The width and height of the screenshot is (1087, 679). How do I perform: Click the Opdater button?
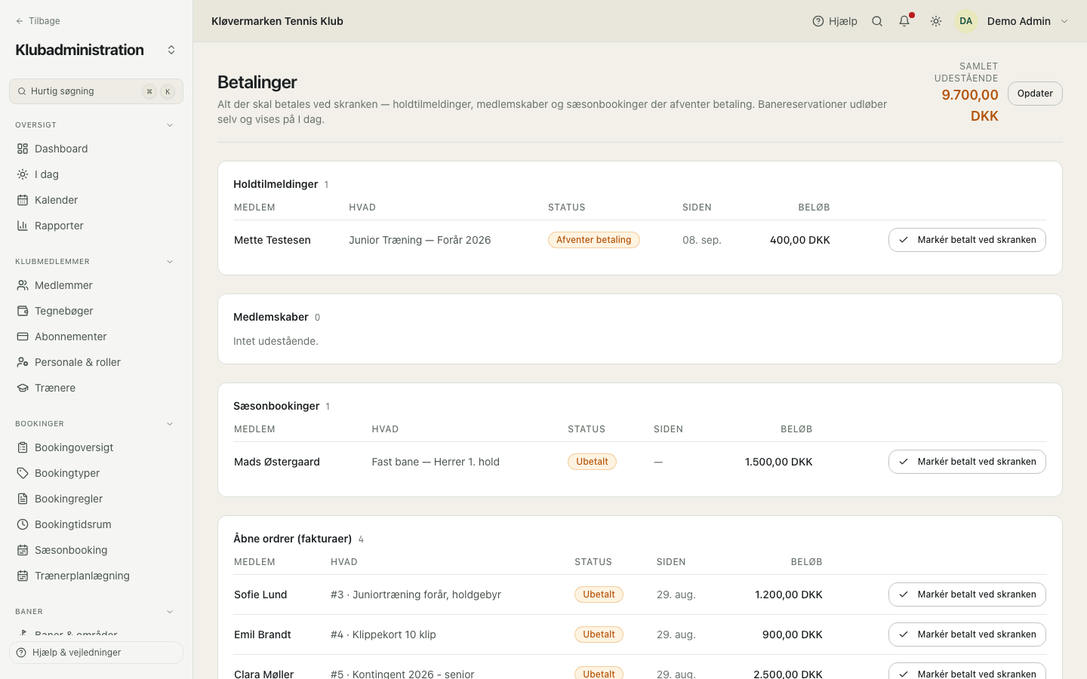click(1035, 94)
